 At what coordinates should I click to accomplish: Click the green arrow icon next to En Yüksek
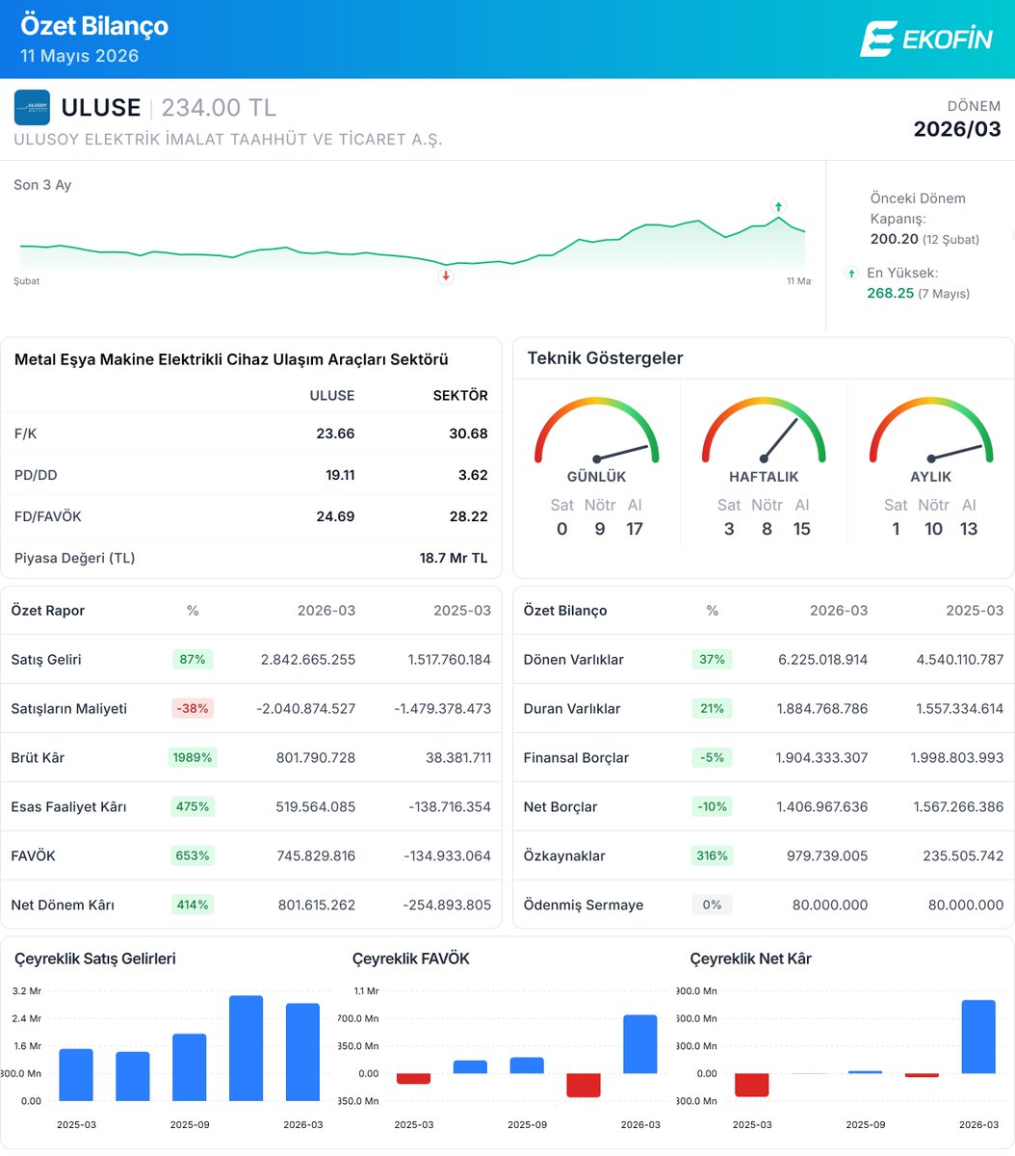coord(851,274)
